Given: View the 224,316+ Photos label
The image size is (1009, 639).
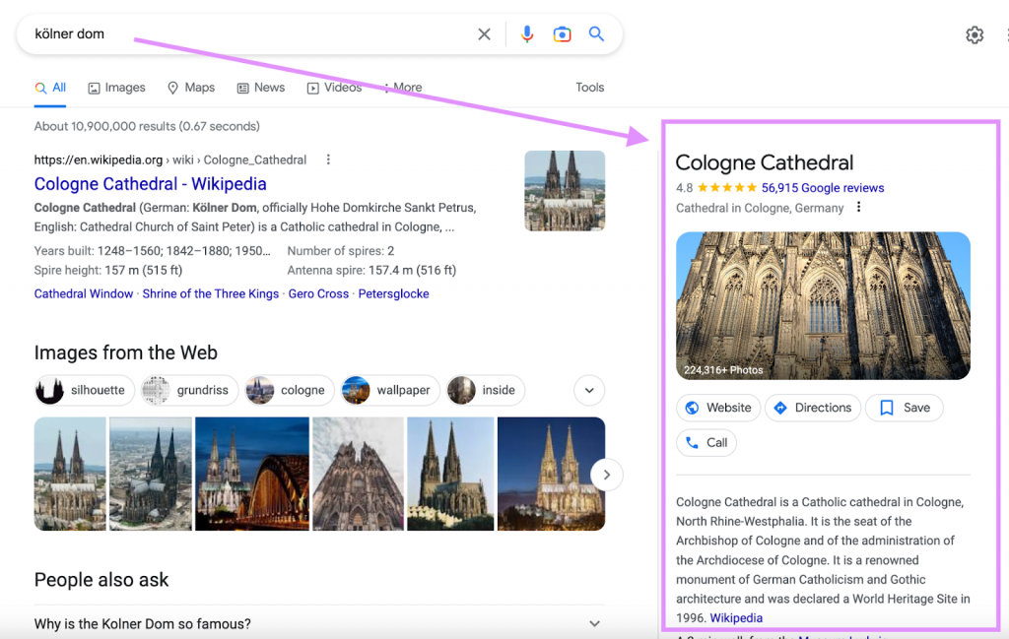Looking at the screenshot, I should point(723,370).
